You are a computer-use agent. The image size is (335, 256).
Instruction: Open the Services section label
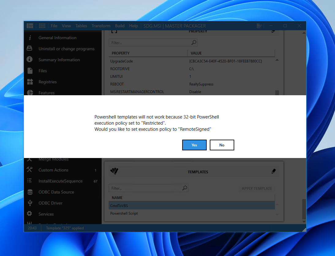pos(46,214)
